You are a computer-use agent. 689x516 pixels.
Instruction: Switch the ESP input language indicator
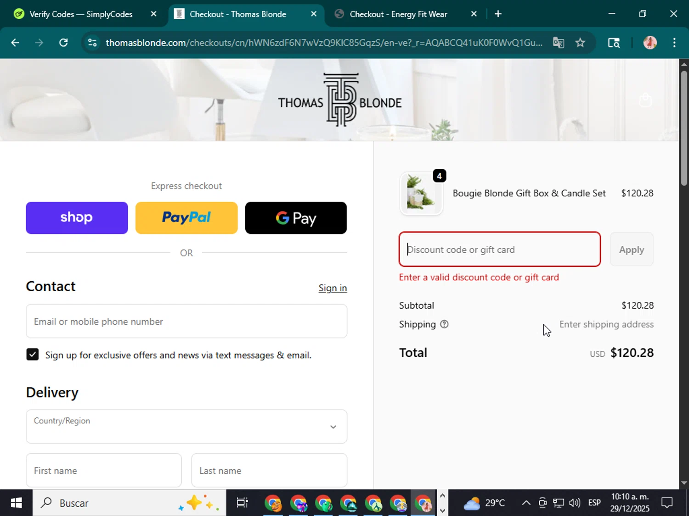[x=594, y=503]
